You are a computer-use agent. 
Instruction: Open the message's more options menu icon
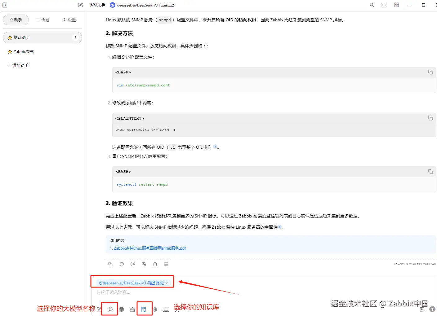pyautogui.click(x=166, y=264)
